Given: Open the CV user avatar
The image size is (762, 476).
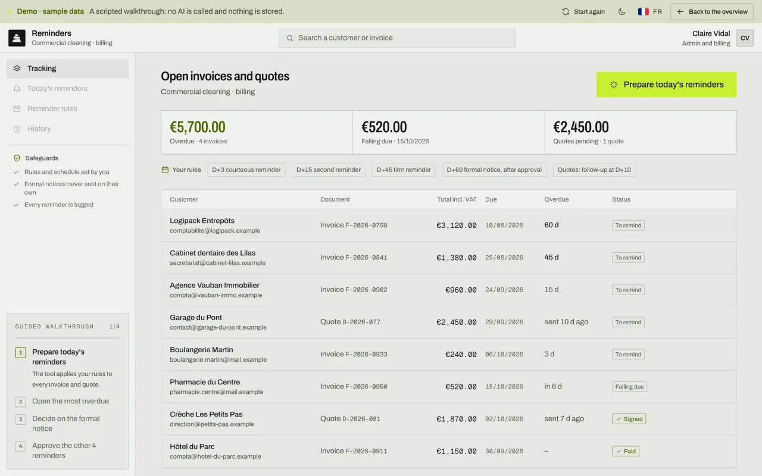Looking at the screenshot, I should click(745, 38).
